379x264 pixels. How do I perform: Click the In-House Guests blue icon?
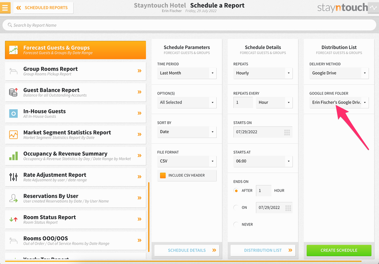(13, 113)
